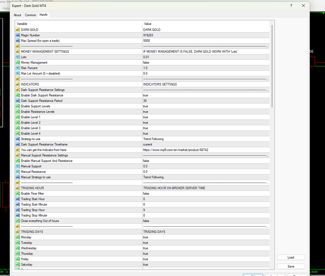Image resolution: width=325 pixels, height=276 pixels.
Task: Click the boolean icon beside Money Management
Action: point(18,62)
